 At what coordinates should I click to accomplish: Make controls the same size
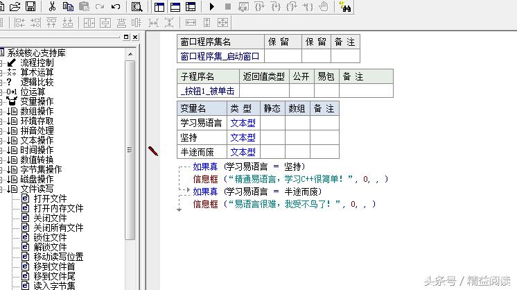pos(223,23)
